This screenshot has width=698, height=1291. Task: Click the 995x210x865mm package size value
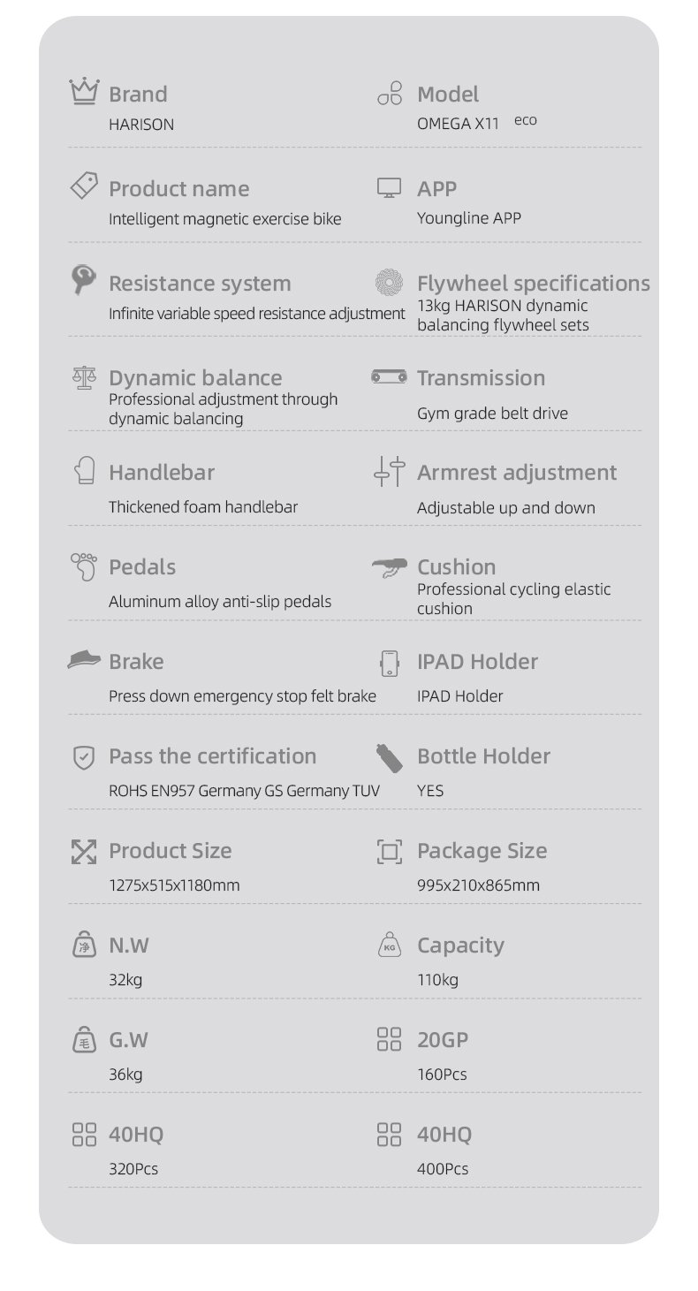pos(478,885)
